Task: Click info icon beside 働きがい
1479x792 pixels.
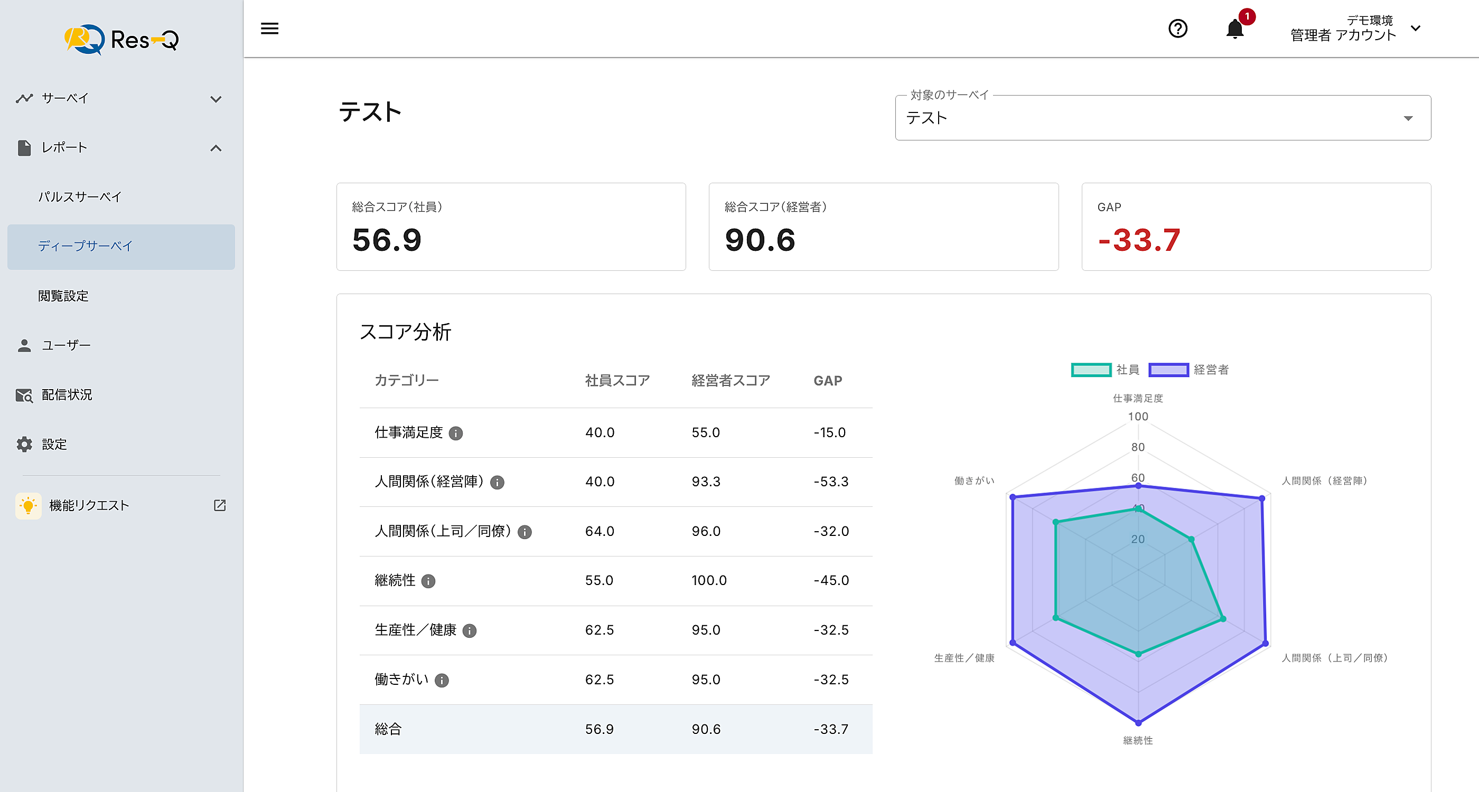Action: (442, 681)
